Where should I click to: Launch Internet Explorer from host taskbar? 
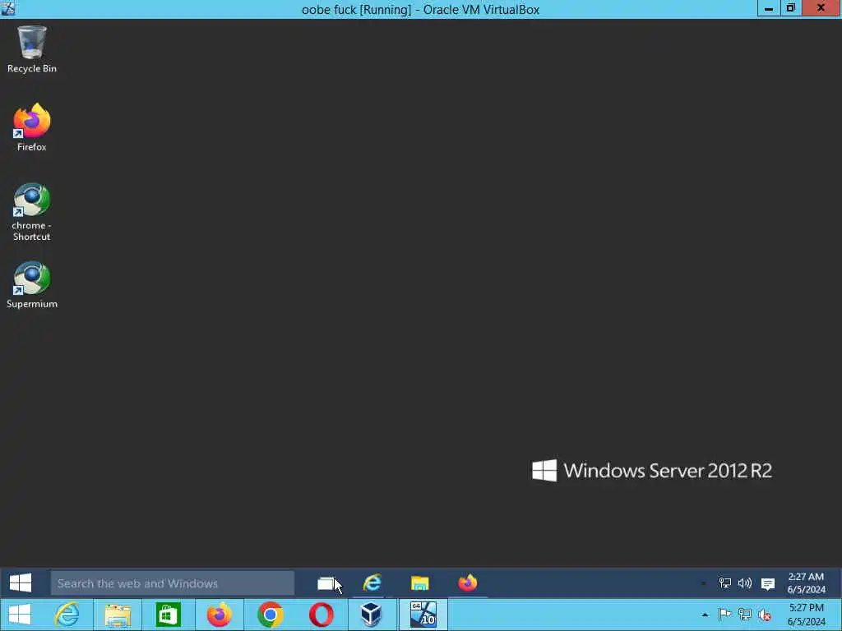(x=67, y=615)
